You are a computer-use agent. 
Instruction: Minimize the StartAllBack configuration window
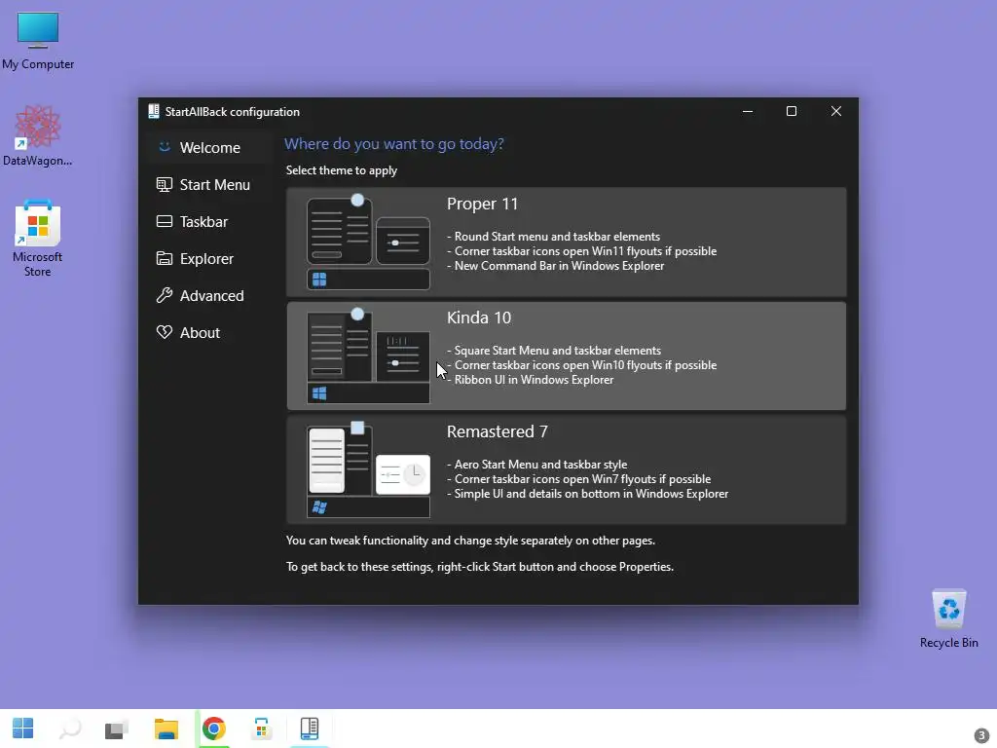click(x=748, y=111)
